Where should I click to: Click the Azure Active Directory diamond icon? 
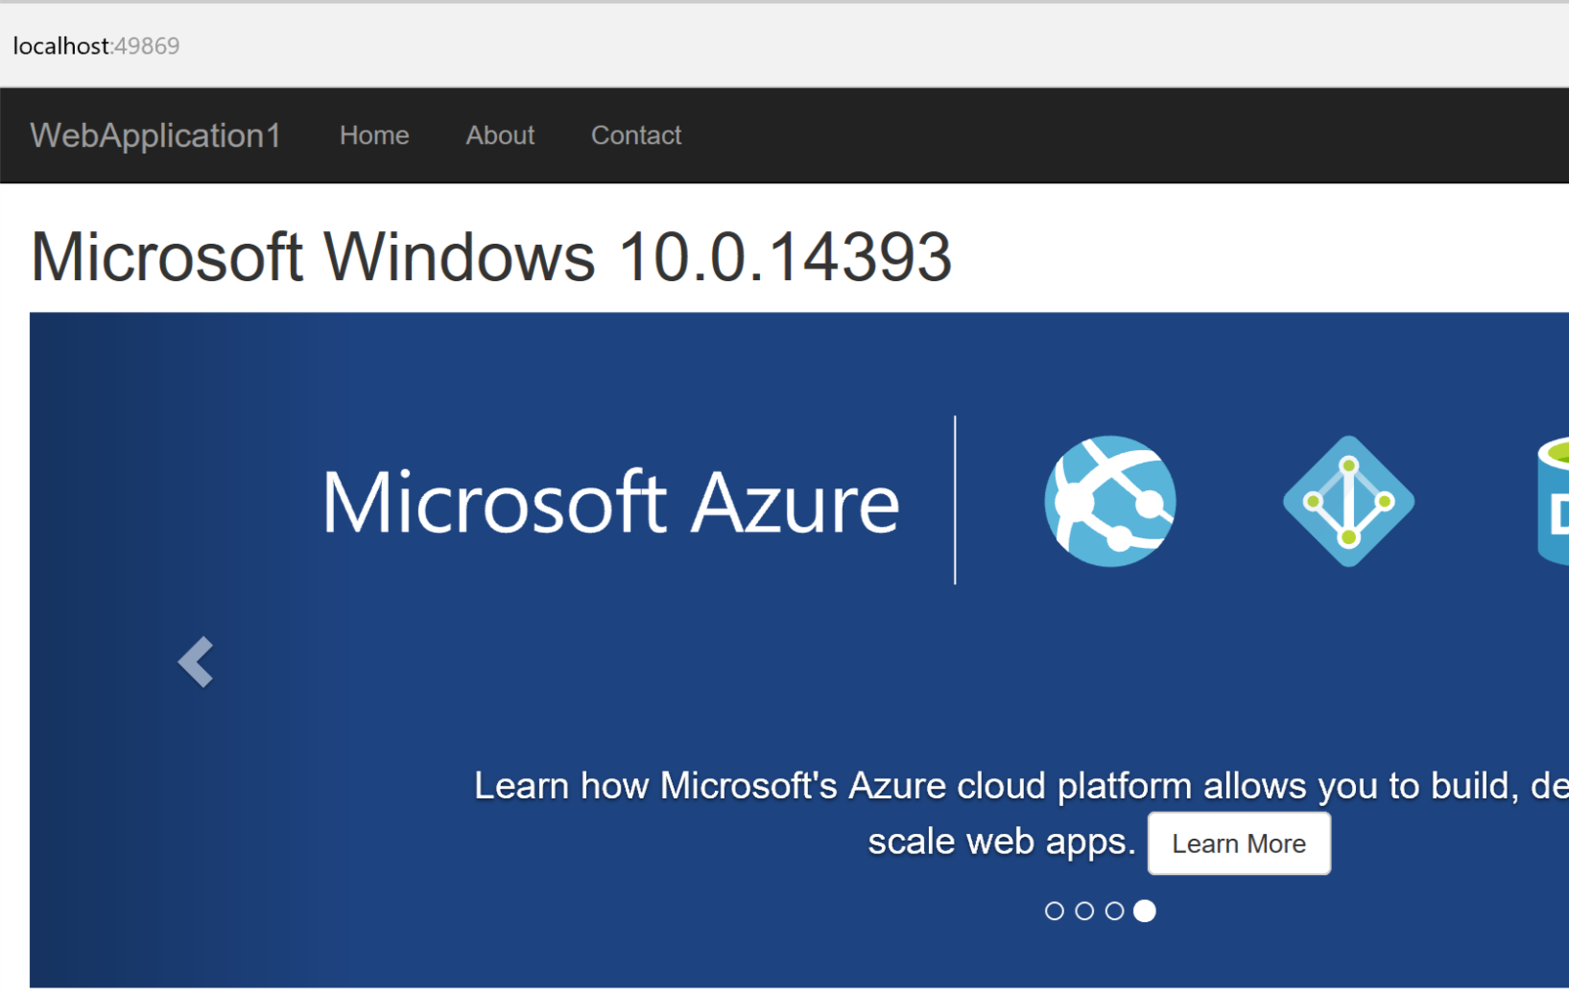1348,501
